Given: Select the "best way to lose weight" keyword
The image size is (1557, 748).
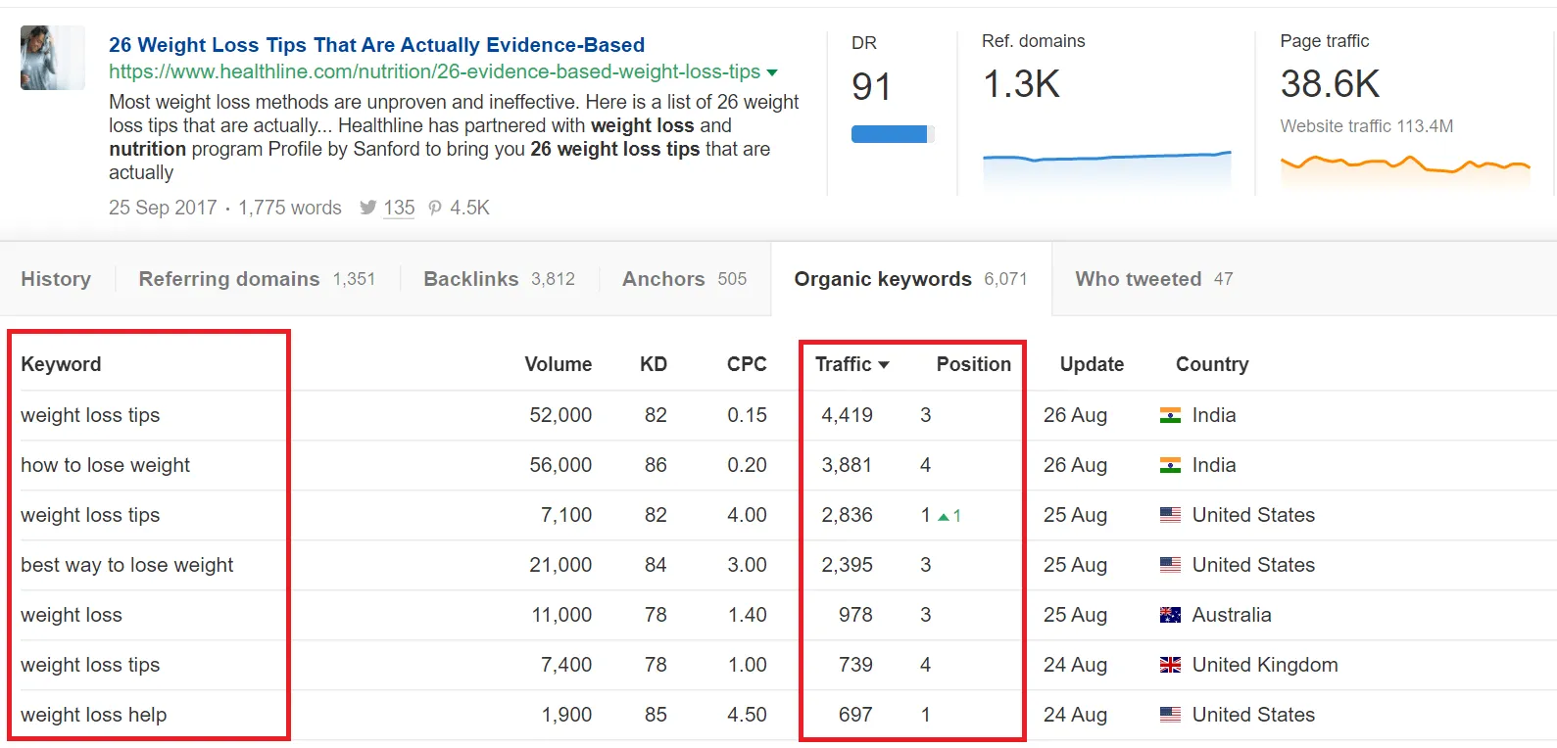Looking at the screenshot, I should pyautogui.click(x=127, y=565).
